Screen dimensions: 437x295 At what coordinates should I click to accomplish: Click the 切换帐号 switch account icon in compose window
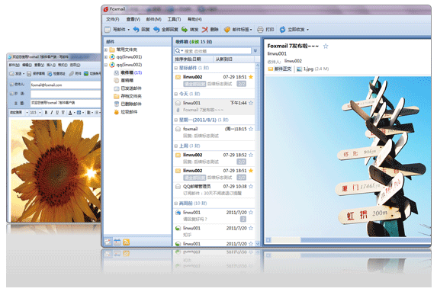86,73
